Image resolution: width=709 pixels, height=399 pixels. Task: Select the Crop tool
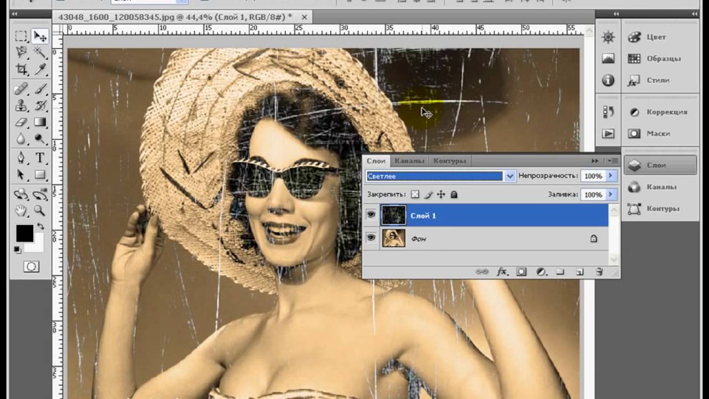pyautogui.click(x=21, y=69)
